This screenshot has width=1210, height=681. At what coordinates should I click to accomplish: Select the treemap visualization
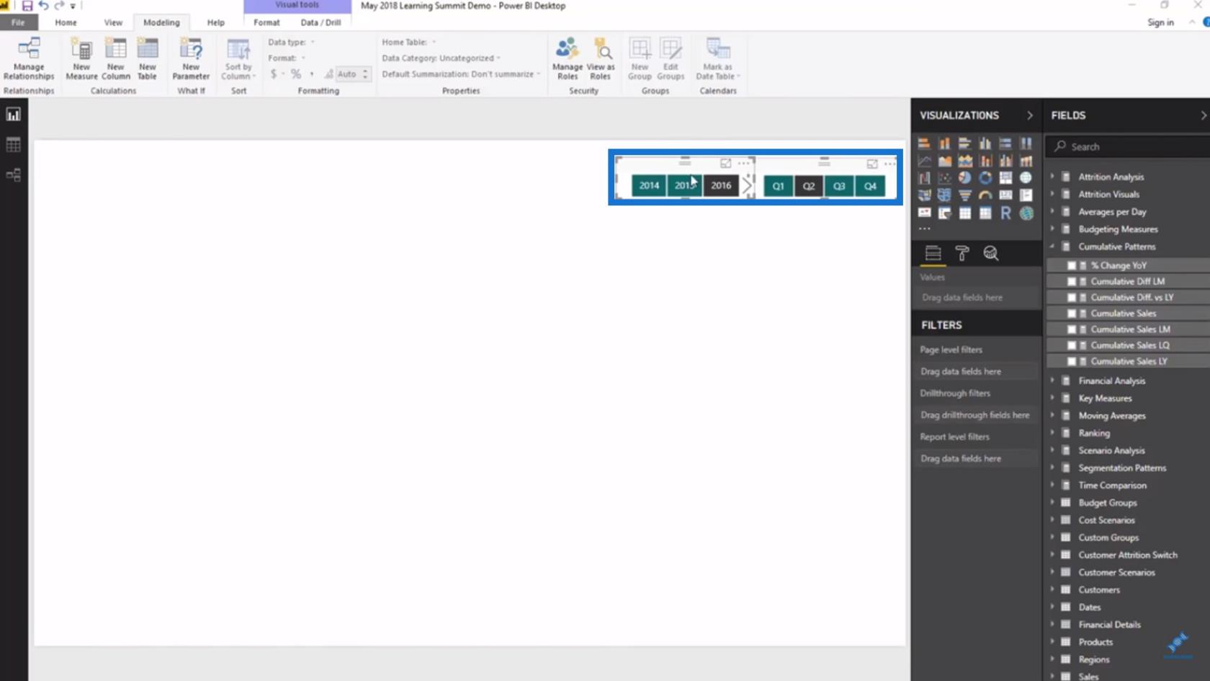(1005, 177)
